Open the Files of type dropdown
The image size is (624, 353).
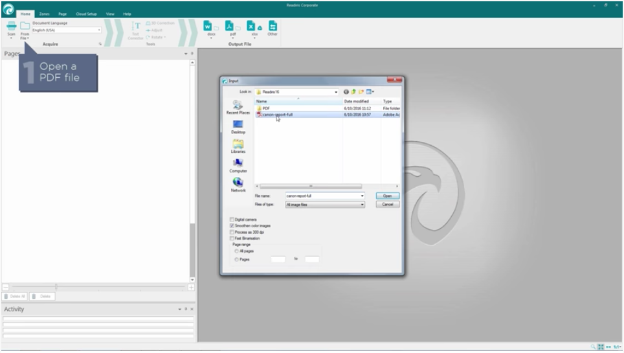point(362,205)
